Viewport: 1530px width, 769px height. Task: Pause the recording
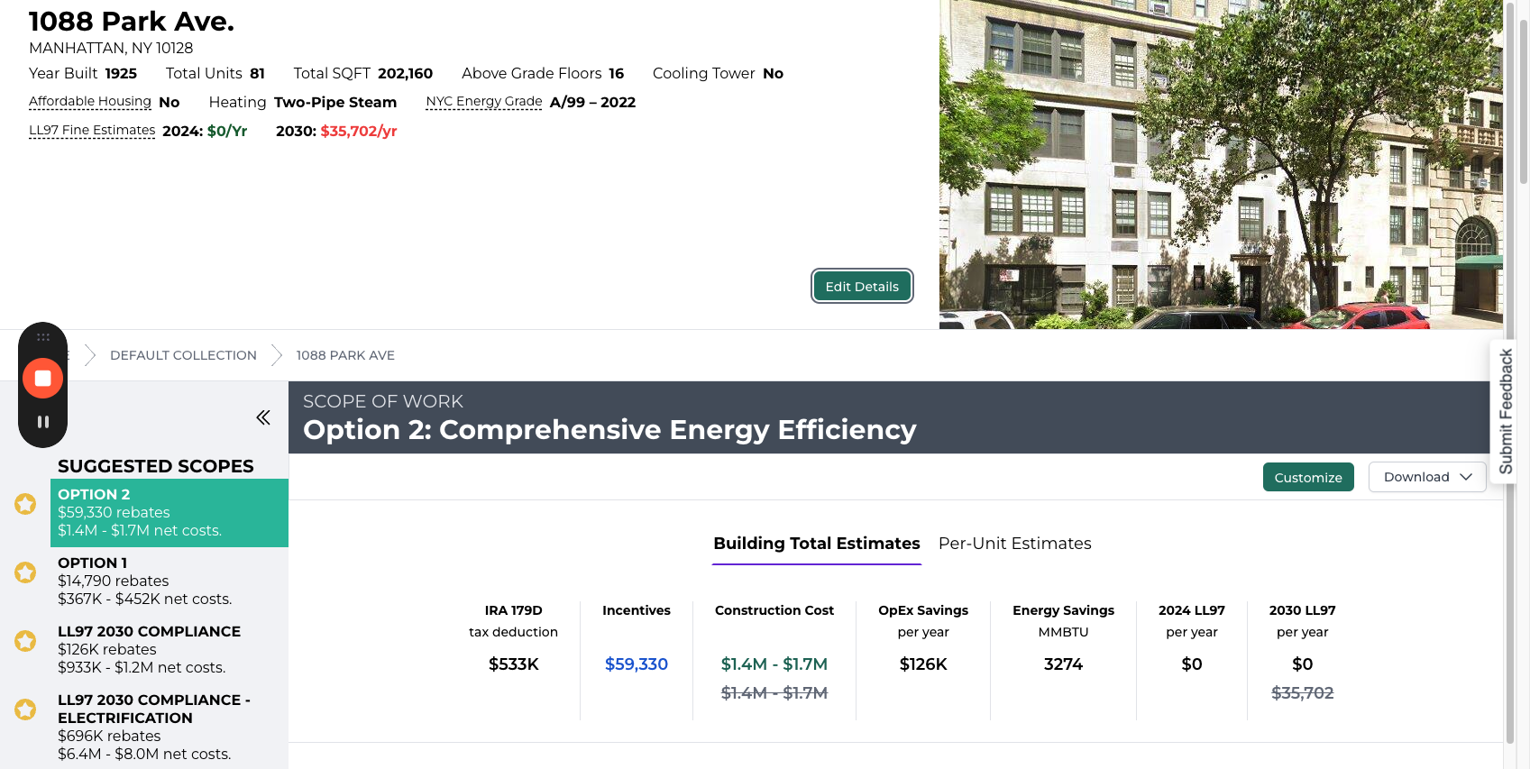42,422
